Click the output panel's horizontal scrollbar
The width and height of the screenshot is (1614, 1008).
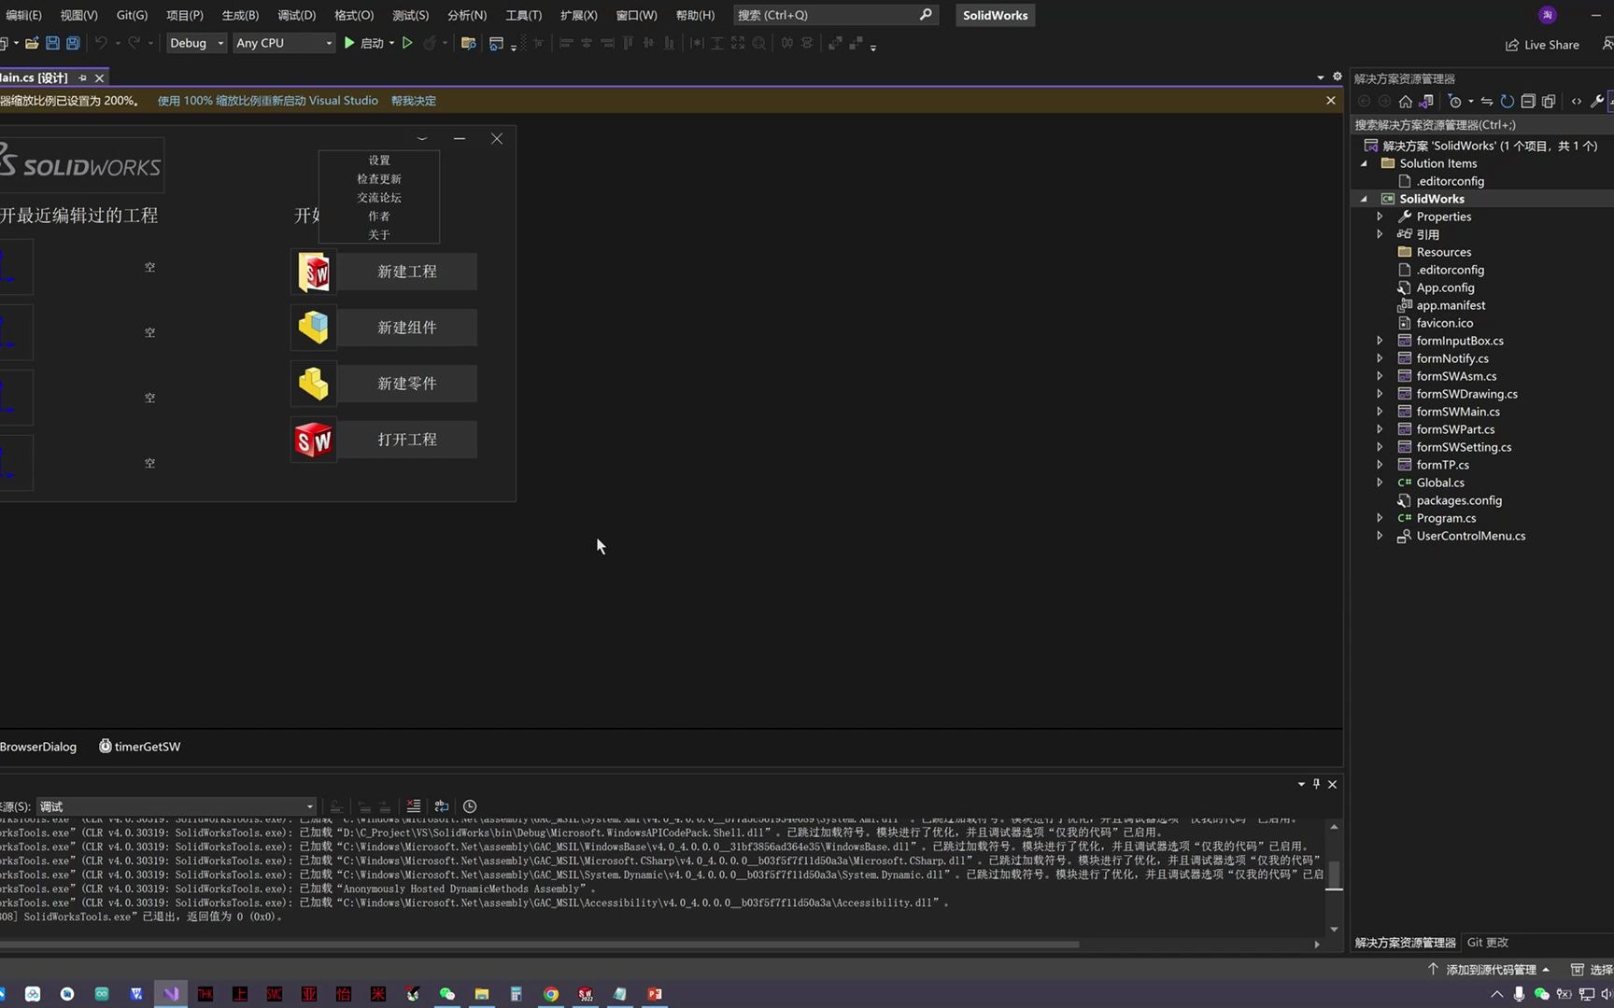540,945
